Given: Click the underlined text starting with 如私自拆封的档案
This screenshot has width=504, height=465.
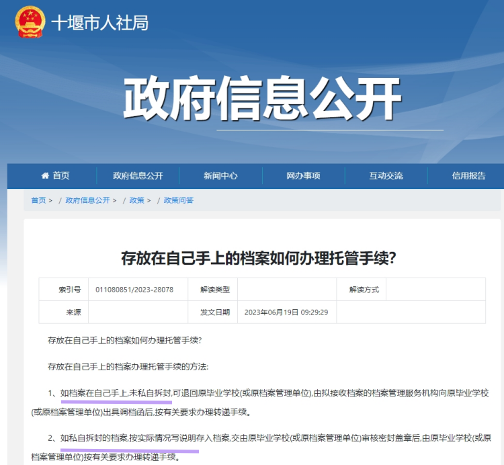Looking at the screenshot, I should click(x=129, y=439).
